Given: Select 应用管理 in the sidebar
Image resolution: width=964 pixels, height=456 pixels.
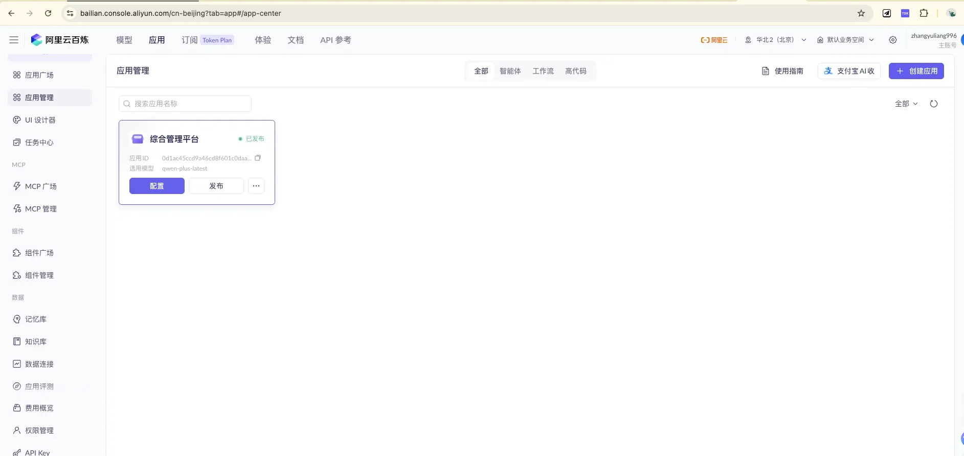Looking at the screenshot, I should point(50,98).
